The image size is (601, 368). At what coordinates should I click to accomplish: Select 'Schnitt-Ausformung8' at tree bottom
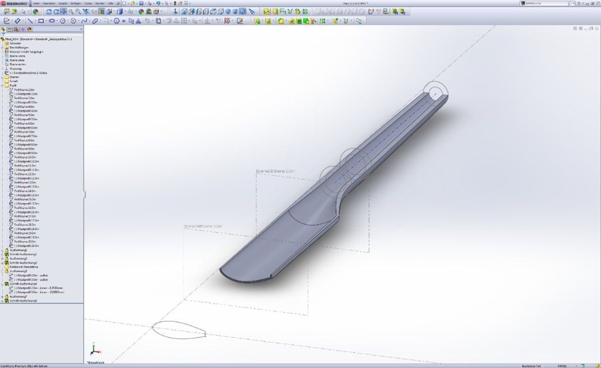click(x=24, y=301)
